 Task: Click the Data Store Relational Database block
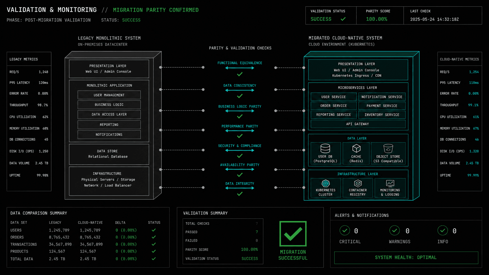pyautogui.click(x=109, y=154)
